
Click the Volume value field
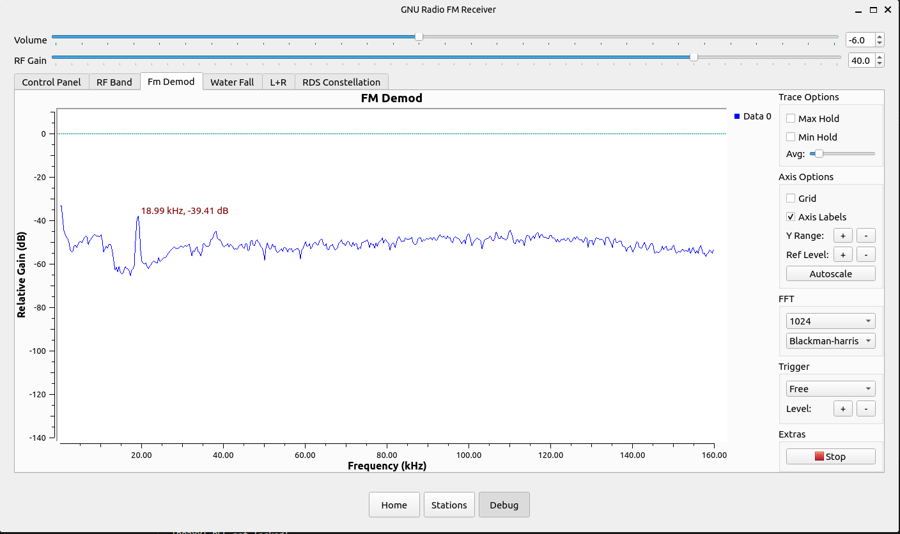(x=860, y=40)
